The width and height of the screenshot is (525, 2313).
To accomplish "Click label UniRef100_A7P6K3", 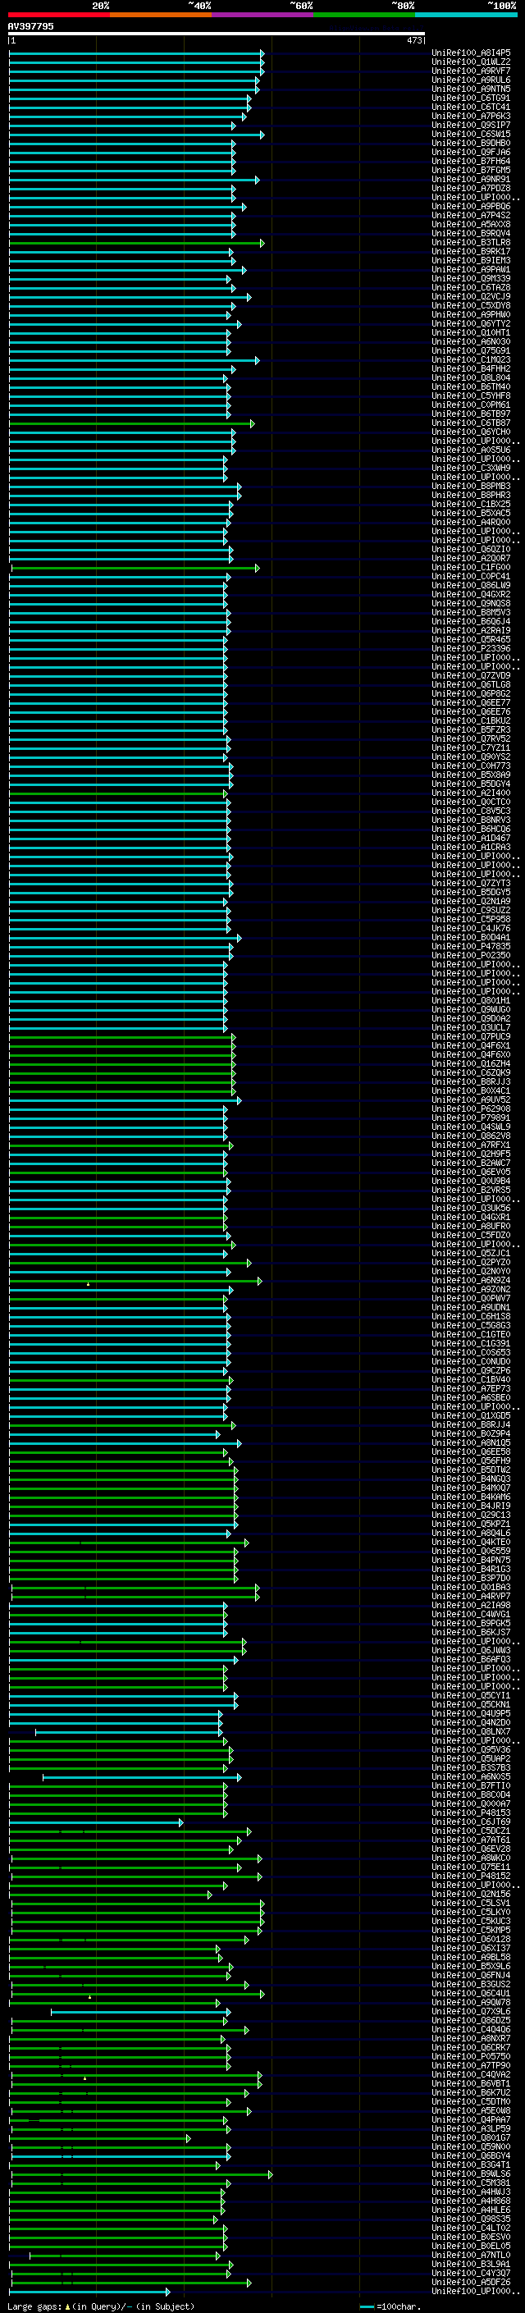I will click(471, 116).
